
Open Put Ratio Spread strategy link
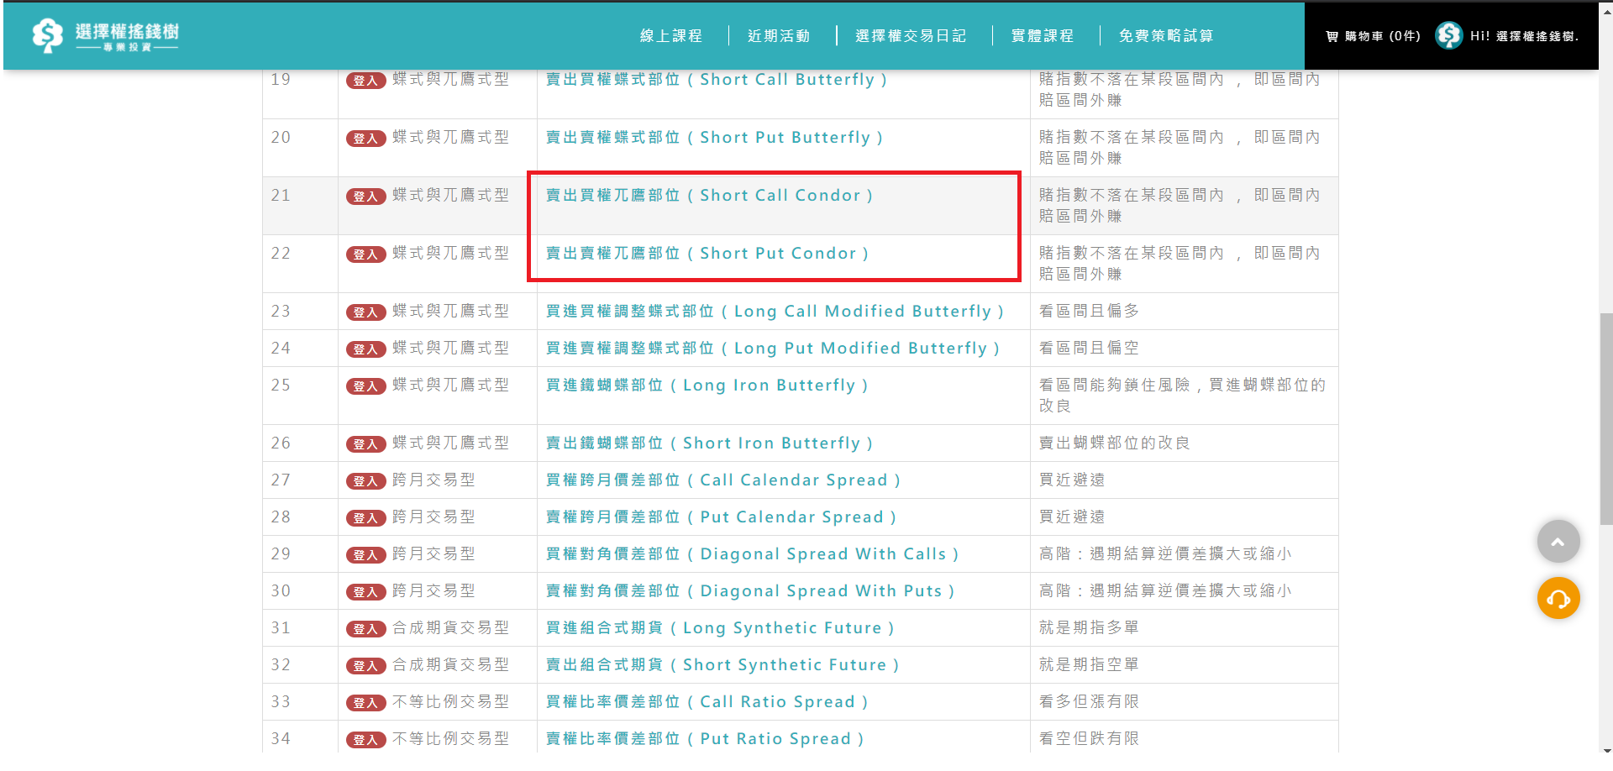pos(705,738)
